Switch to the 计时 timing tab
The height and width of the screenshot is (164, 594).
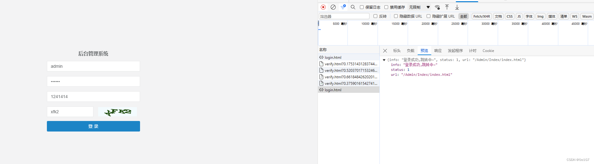[473, 51]
